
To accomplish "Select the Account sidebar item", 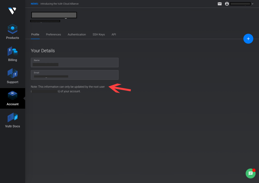I will 13,98.
